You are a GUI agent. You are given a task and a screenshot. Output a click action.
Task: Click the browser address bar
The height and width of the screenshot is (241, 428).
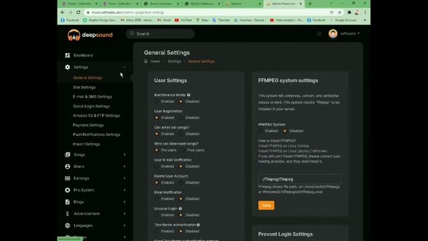(207, 12)
